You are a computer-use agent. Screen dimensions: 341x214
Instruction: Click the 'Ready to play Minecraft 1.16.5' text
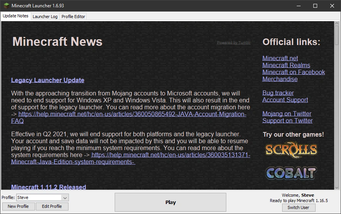[x=299, y=201]
